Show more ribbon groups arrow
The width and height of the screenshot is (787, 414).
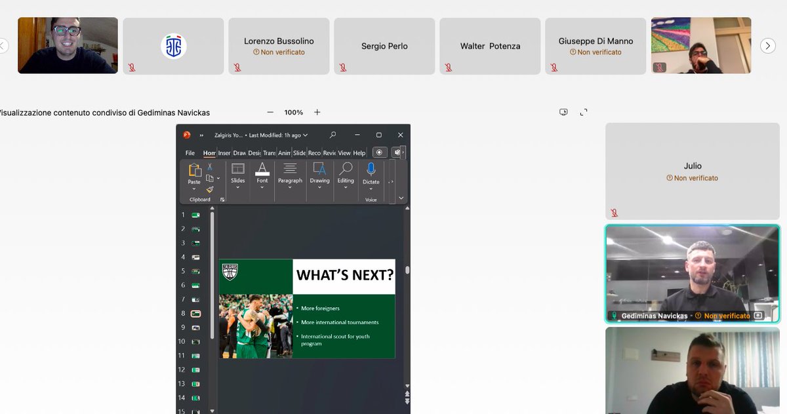pos(392,182)
